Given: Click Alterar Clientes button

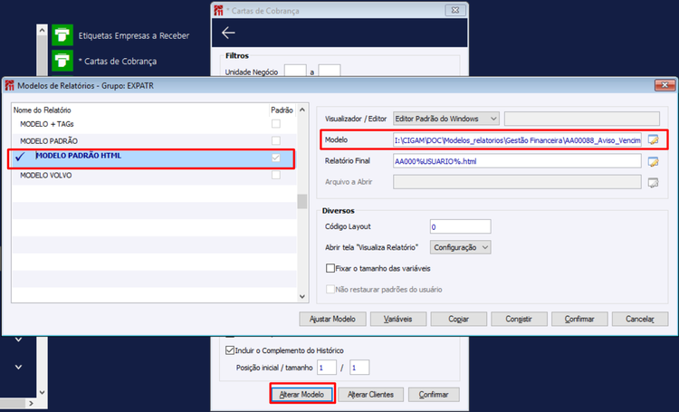Looking at the screenshot, I should click(x=370, y=394).
